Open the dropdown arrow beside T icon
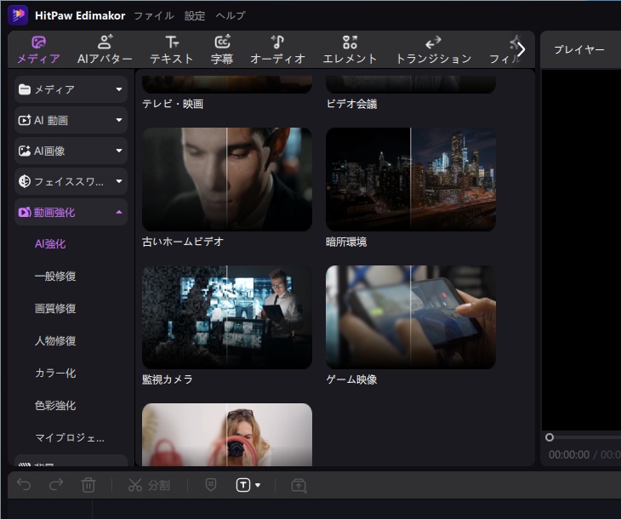The image size is (621, 519). coord(258,485)
